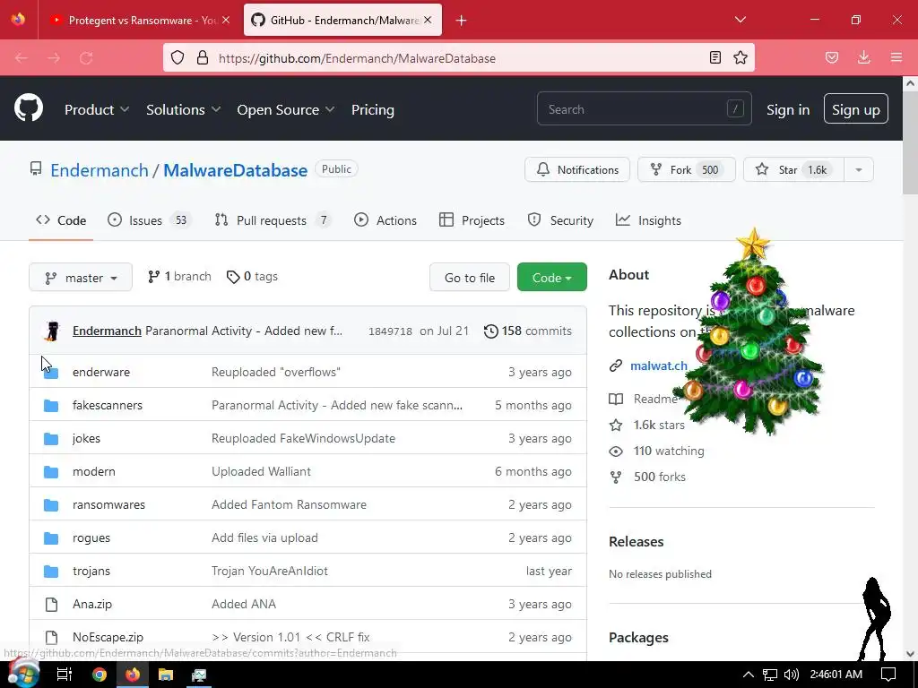Click the NoEscape.zip file icon
Image resolution: width=918 pixels, height=688 pixels.
pyautogui.click(x=51, y=637)
